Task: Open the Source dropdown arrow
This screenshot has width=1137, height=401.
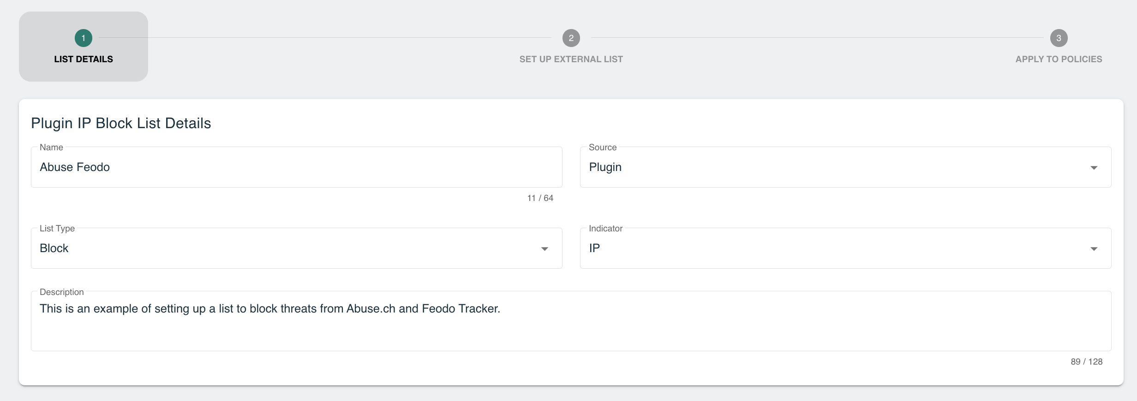Action: pos(1094,167)
